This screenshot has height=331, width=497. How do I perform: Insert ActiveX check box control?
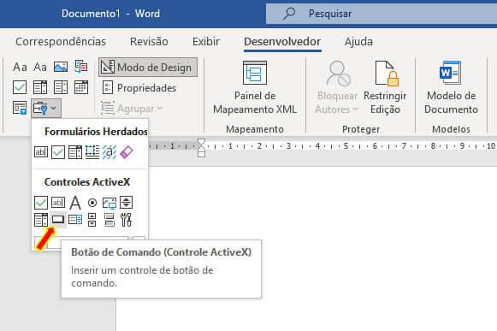tap(41, 202)
